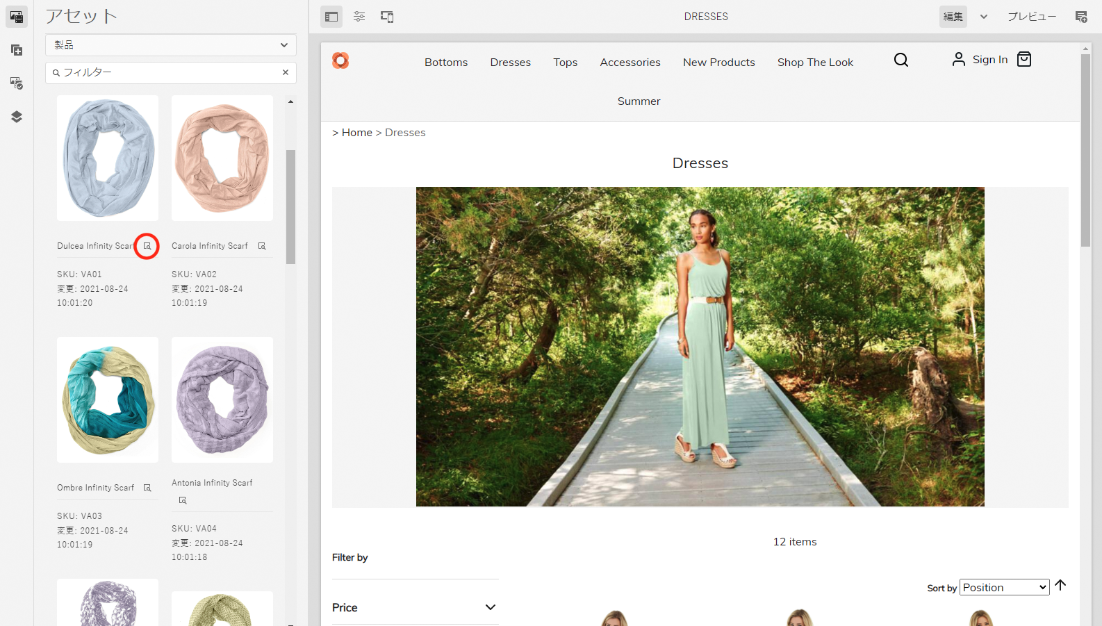
Task: Click the SKU: VA03 text
Action: coord(79,516)
